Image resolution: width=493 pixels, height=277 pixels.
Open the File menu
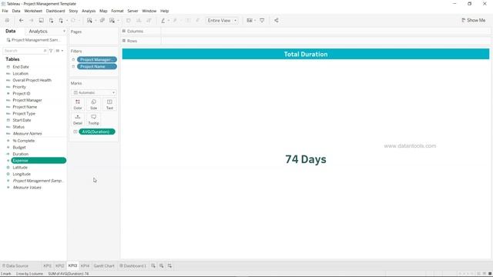[x=5, y=11]
